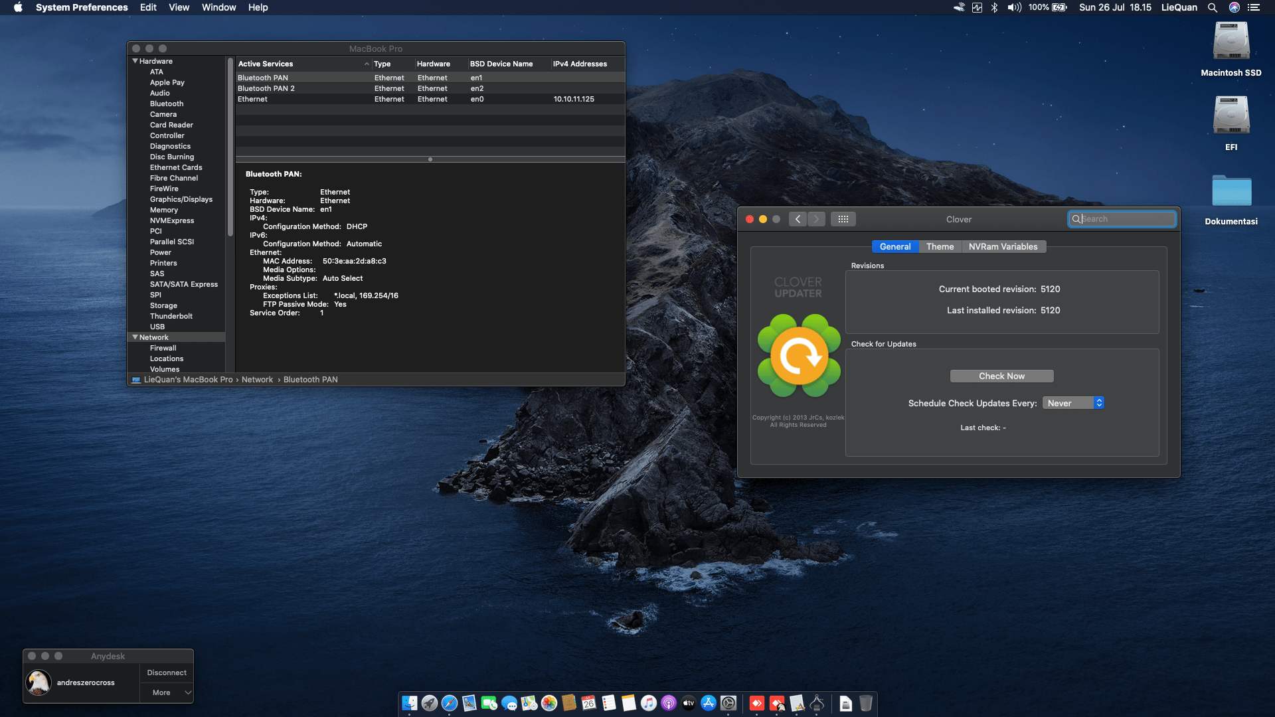Select the Ethernet row with address 10.10.11.125
This screenshot has width=1275, height=717.
point(430,99)
